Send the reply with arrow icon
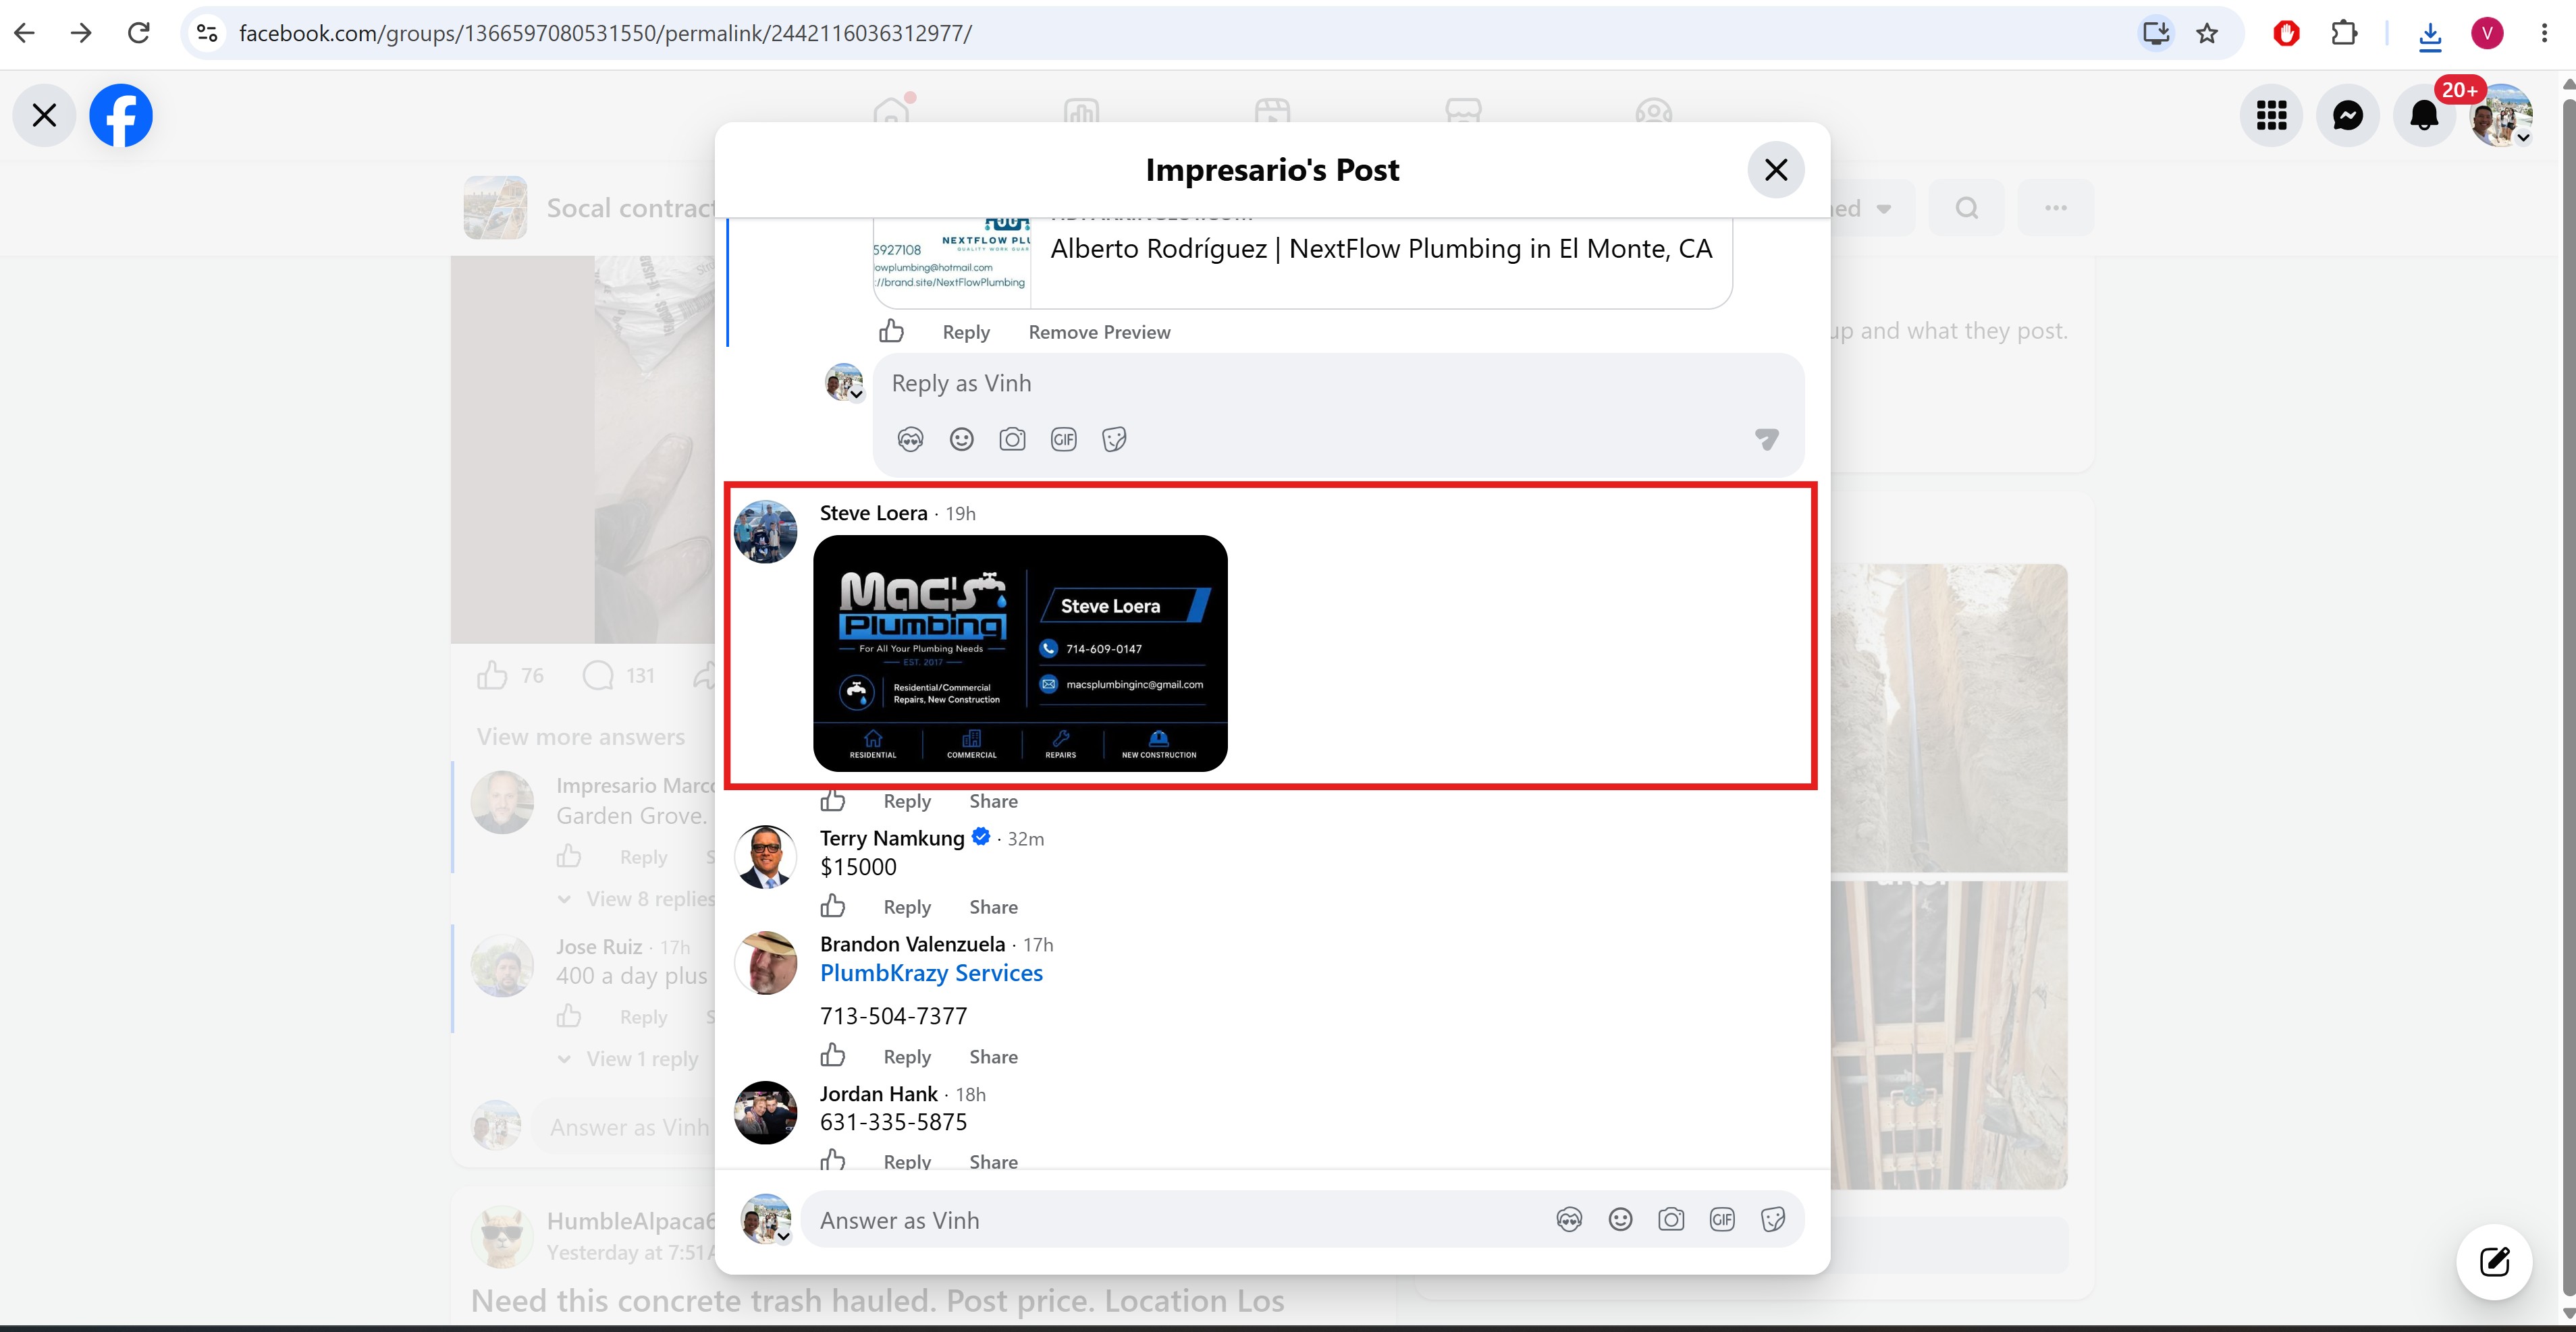Screen dimensions: 2576x1332 click(1767, 439)
